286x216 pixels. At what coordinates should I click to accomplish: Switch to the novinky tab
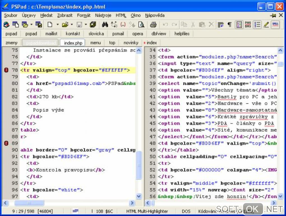(131, 43)
